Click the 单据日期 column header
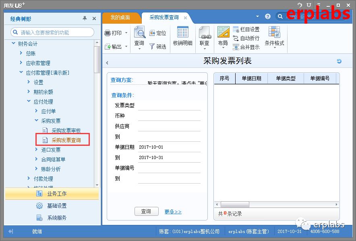The image size is (356, 241). coord(252,79)
